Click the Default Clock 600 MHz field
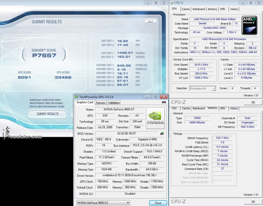263x206 pixels. point(103,187)
